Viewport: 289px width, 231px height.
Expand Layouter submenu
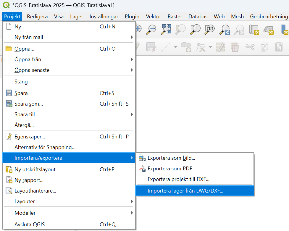132,201
